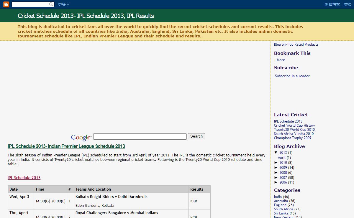Expand the 2008 archive triangle
This screenshot has height=218, width=354.
[x=276, y=173]
